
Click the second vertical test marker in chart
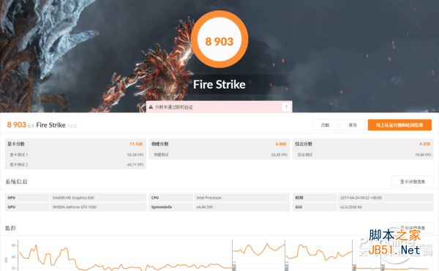click(285, 255)
